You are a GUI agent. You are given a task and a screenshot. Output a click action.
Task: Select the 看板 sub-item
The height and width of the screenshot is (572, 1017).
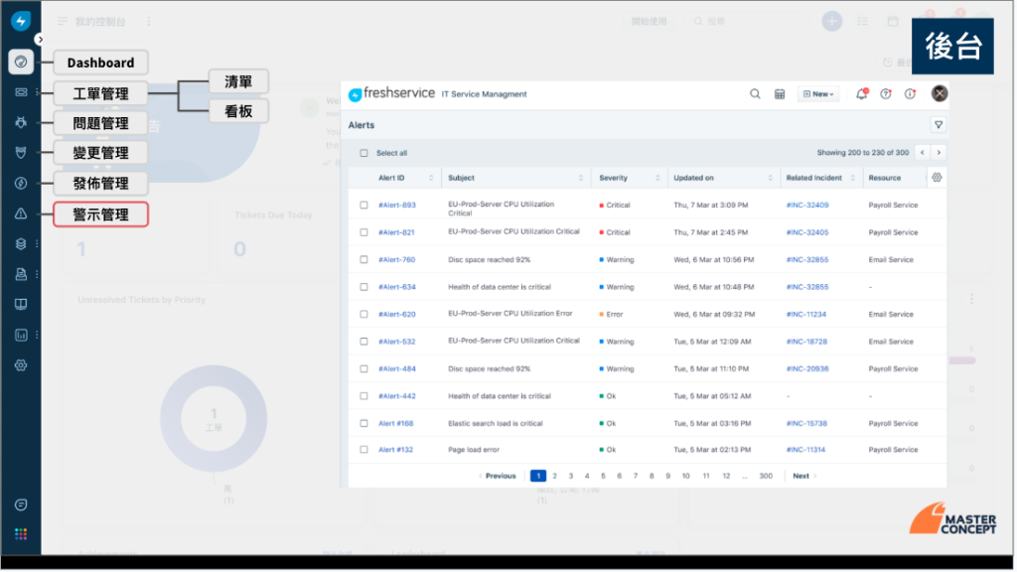coord(238,112)
